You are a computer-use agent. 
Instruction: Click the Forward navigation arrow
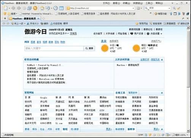pyautogui.click(x=19, y=8)
